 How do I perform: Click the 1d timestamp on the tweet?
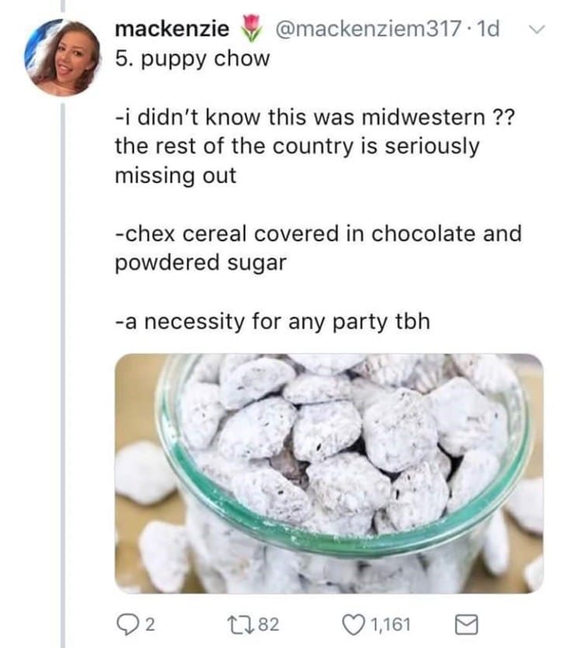488,29
